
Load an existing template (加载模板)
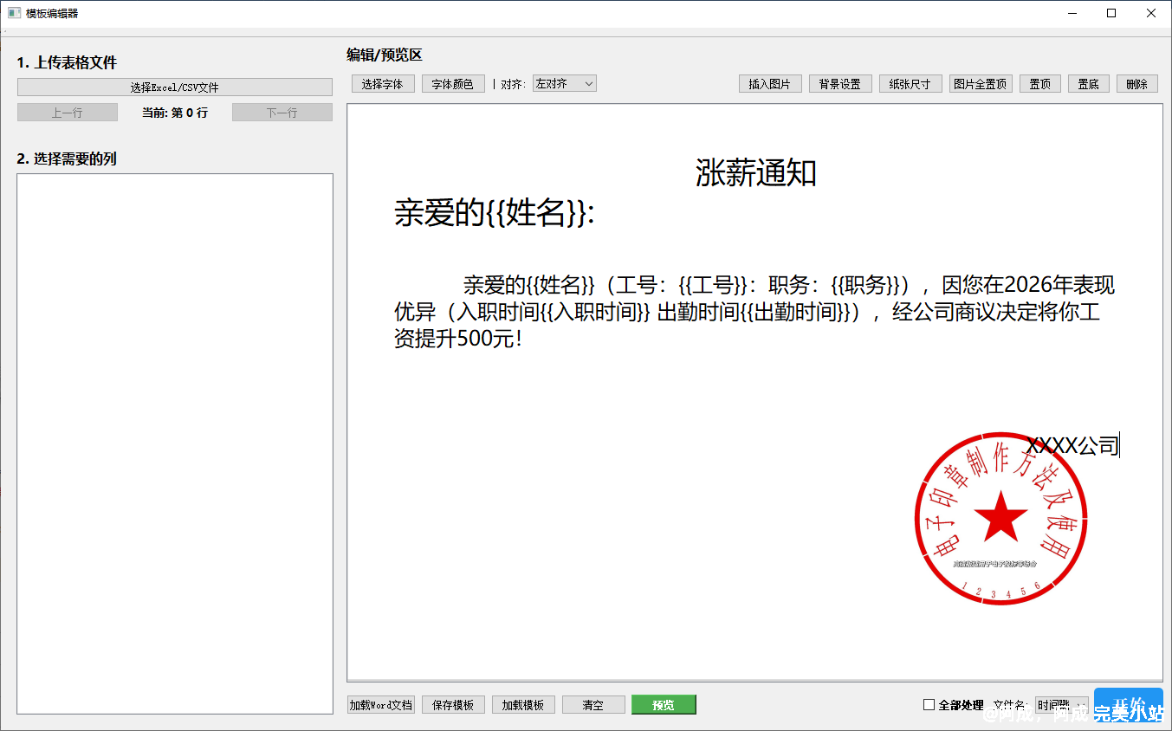(x=523, y=704)
